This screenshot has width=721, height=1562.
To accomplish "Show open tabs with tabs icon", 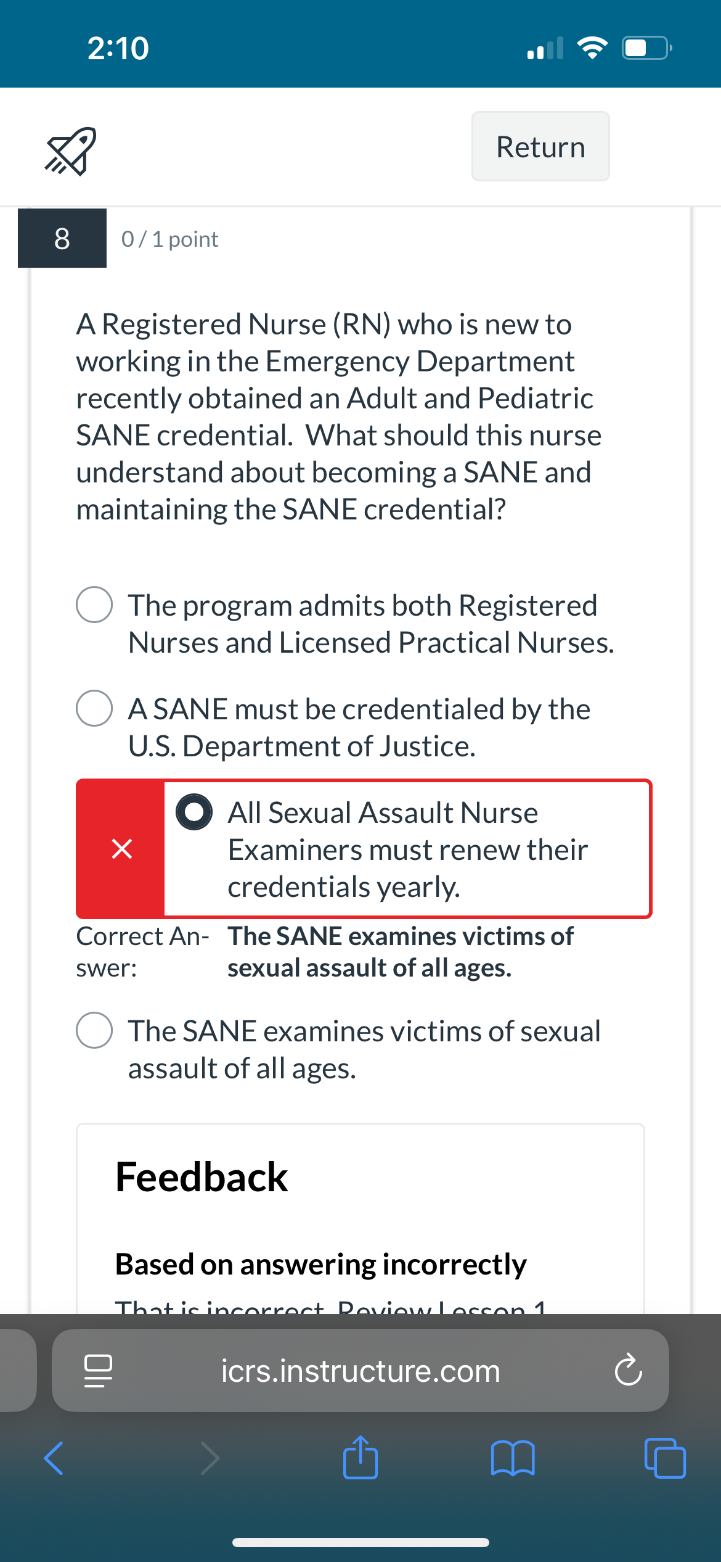I will pos(665,1458).
